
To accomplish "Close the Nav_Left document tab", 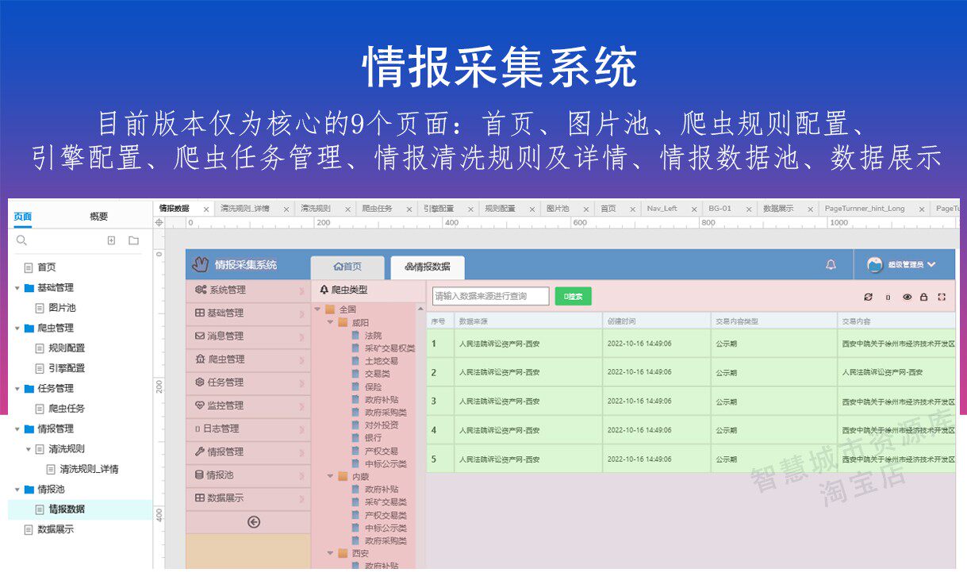I will click(x=695, y=209).
